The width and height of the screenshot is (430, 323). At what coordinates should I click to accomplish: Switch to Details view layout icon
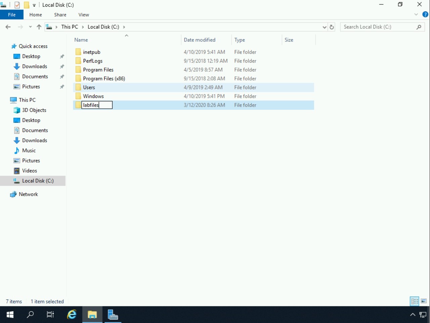click(415, 301)
